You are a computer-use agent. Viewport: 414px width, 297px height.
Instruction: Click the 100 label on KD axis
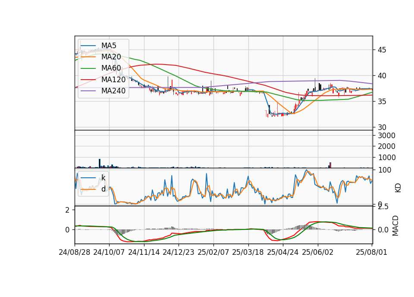coord(385,170)
